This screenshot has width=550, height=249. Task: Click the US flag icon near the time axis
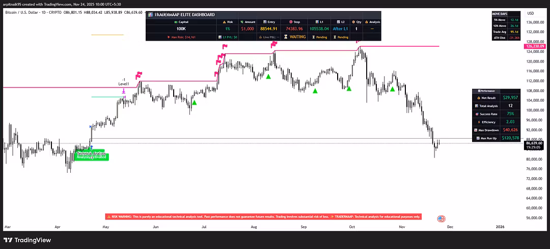point(441,219)
